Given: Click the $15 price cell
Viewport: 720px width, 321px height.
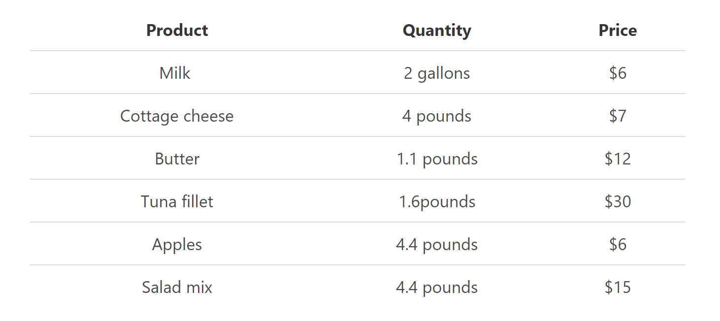Looking at the screenshot, I should click(618, 288).
